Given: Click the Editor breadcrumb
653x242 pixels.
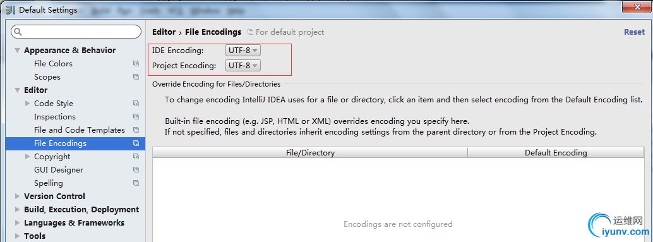Looking at the screenshot, I should click(164, 32).
